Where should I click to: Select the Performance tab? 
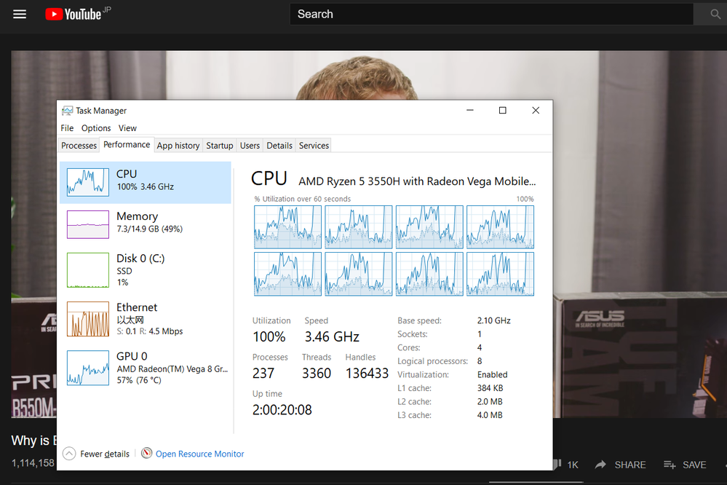[127, 144]
